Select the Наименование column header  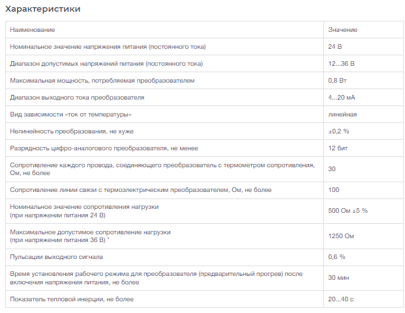coord(33,30)
